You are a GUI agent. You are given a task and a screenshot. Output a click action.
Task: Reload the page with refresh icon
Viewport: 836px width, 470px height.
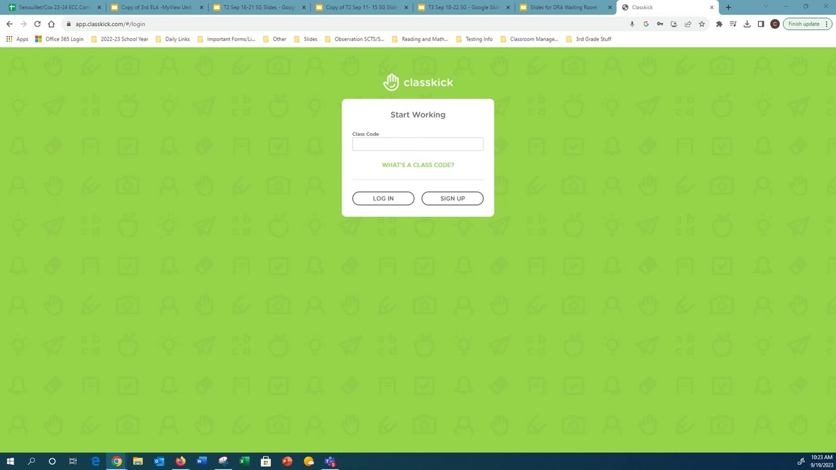click(x=37, y=24)
